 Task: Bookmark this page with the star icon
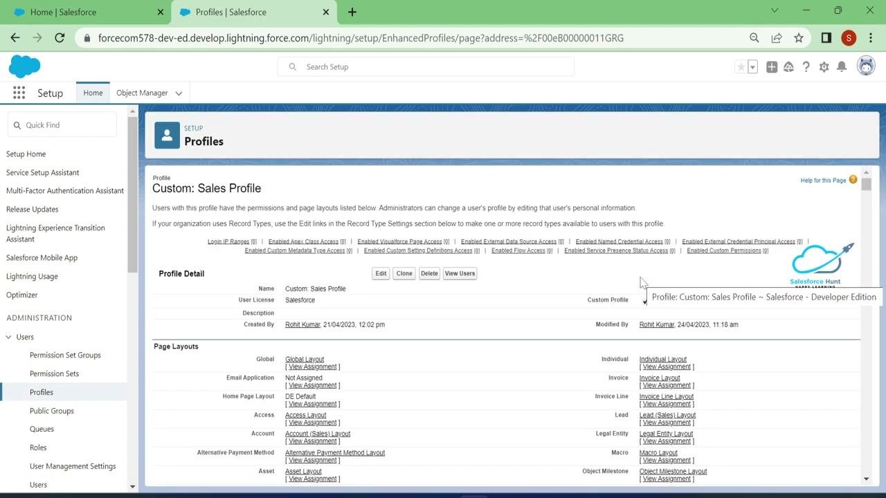tap(799, 38)
